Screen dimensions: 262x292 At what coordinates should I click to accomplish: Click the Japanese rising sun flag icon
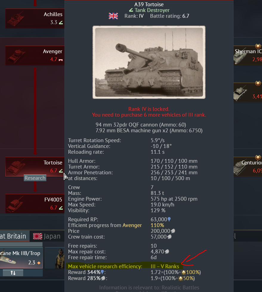click(38, 236)
